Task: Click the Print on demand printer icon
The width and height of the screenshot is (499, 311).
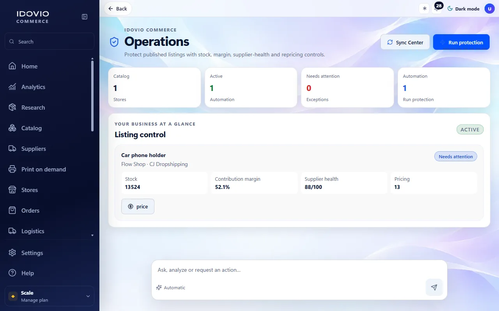Action: pos(12,169)
